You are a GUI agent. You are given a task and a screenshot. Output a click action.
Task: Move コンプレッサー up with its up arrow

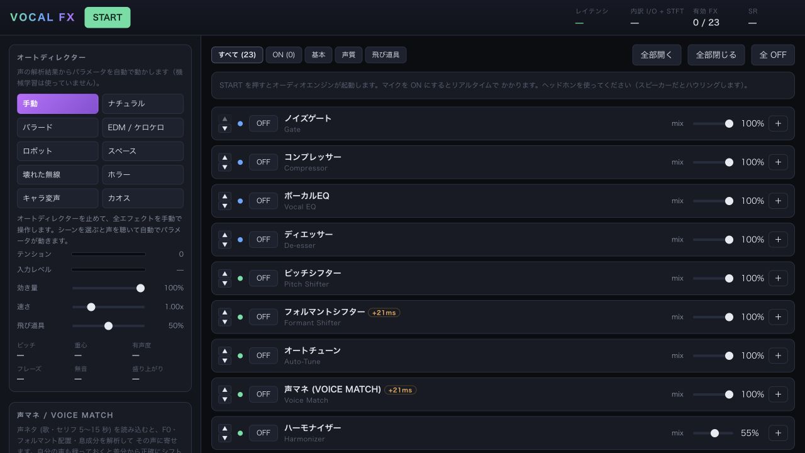click(225, 158)
